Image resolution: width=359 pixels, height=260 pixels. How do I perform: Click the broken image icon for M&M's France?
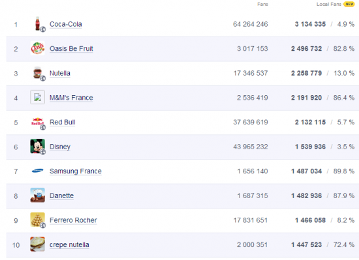tap(38, 97)
